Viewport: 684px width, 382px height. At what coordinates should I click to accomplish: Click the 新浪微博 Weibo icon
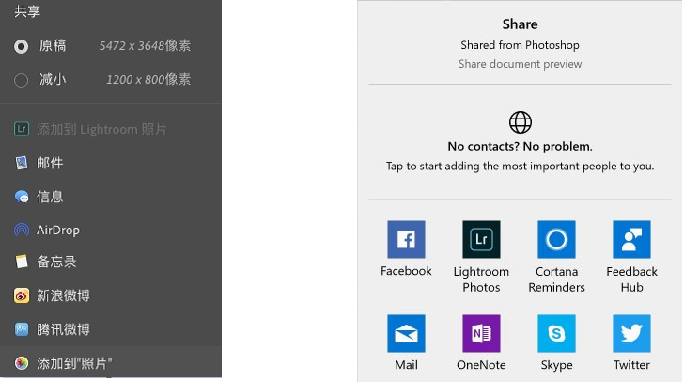[x=22, y=295]
